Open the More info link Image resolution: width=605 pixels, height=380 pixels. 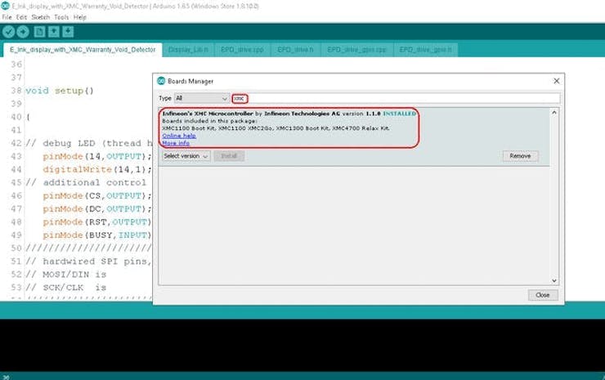tap(176, 143)
